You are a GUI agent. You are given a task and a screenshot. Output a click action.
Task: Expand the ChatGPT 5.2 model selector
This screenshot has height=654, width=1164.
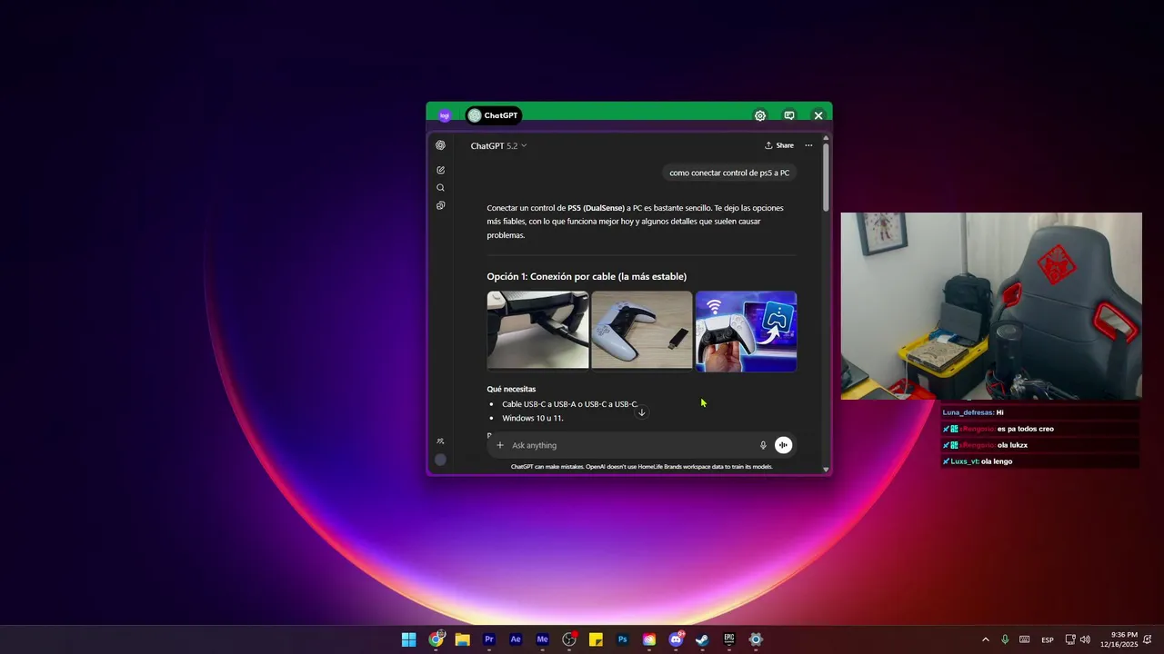tap(498, 145)
